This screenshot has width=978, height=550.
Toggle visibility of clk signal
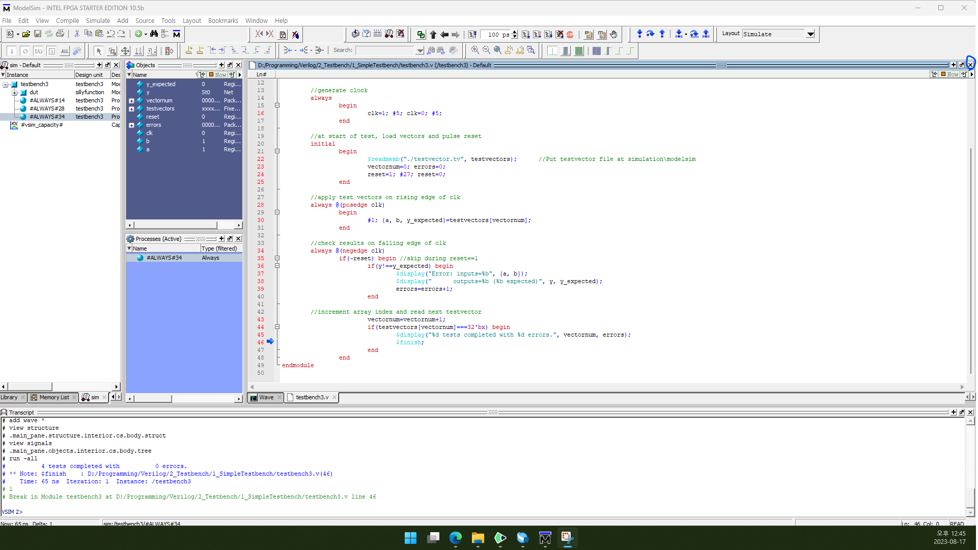coord(141,133)
